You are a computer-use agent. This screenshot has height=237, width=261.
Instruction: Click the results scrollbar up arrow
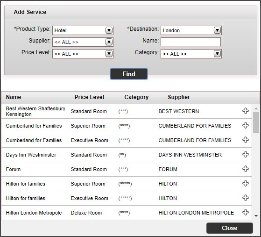point(256,108)
